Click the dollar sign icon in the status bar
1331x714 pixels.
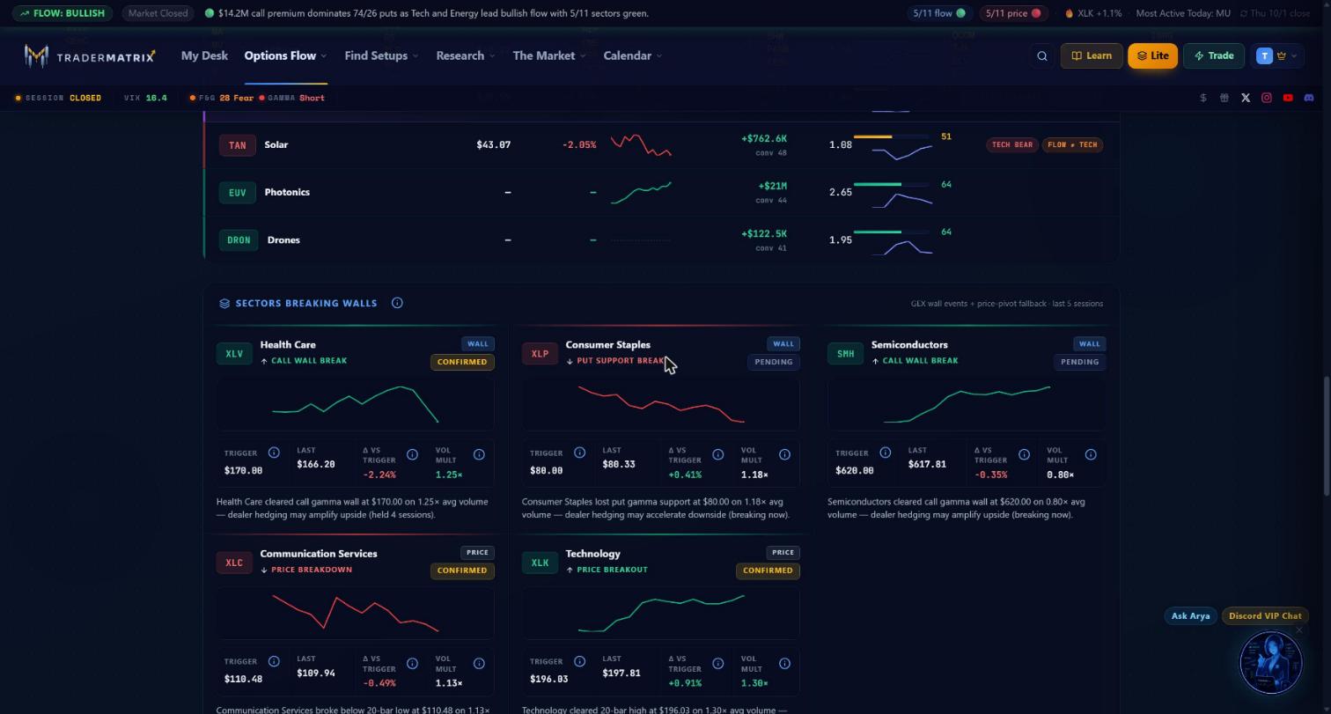coord(1203,98)
